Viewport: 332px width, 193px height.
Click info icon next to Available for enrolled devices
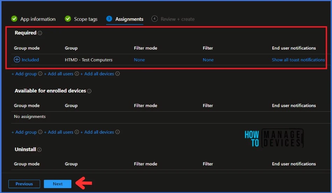click(89, 91)
